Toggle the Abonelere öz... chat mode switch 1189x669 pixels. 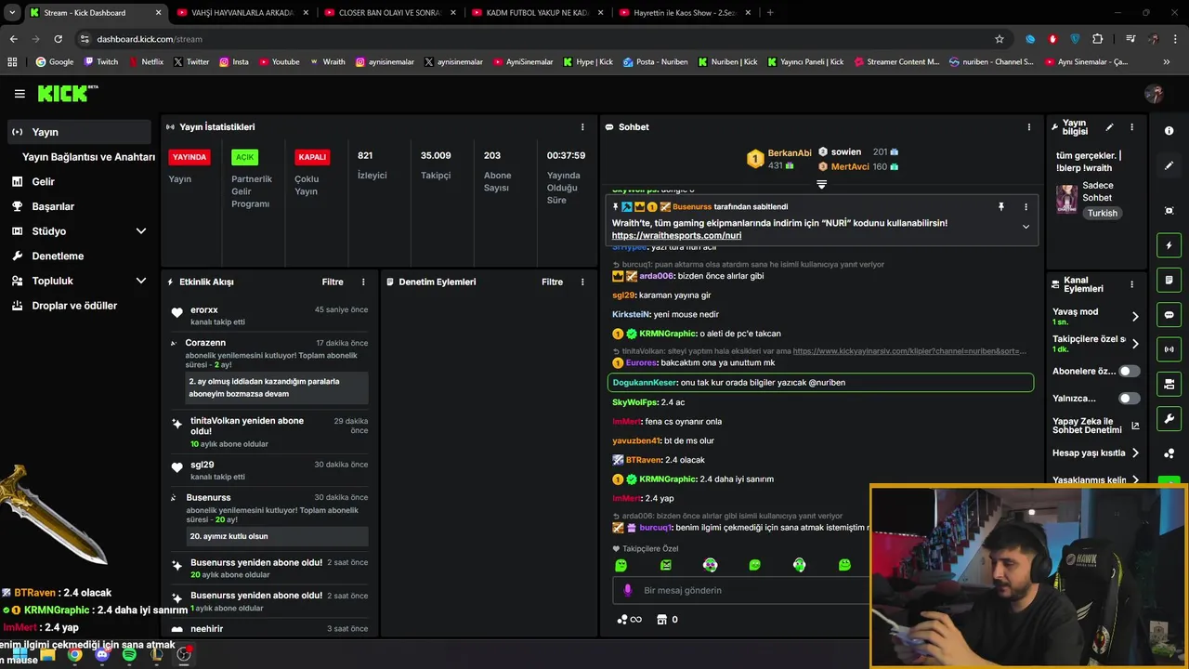[1129, 371]
